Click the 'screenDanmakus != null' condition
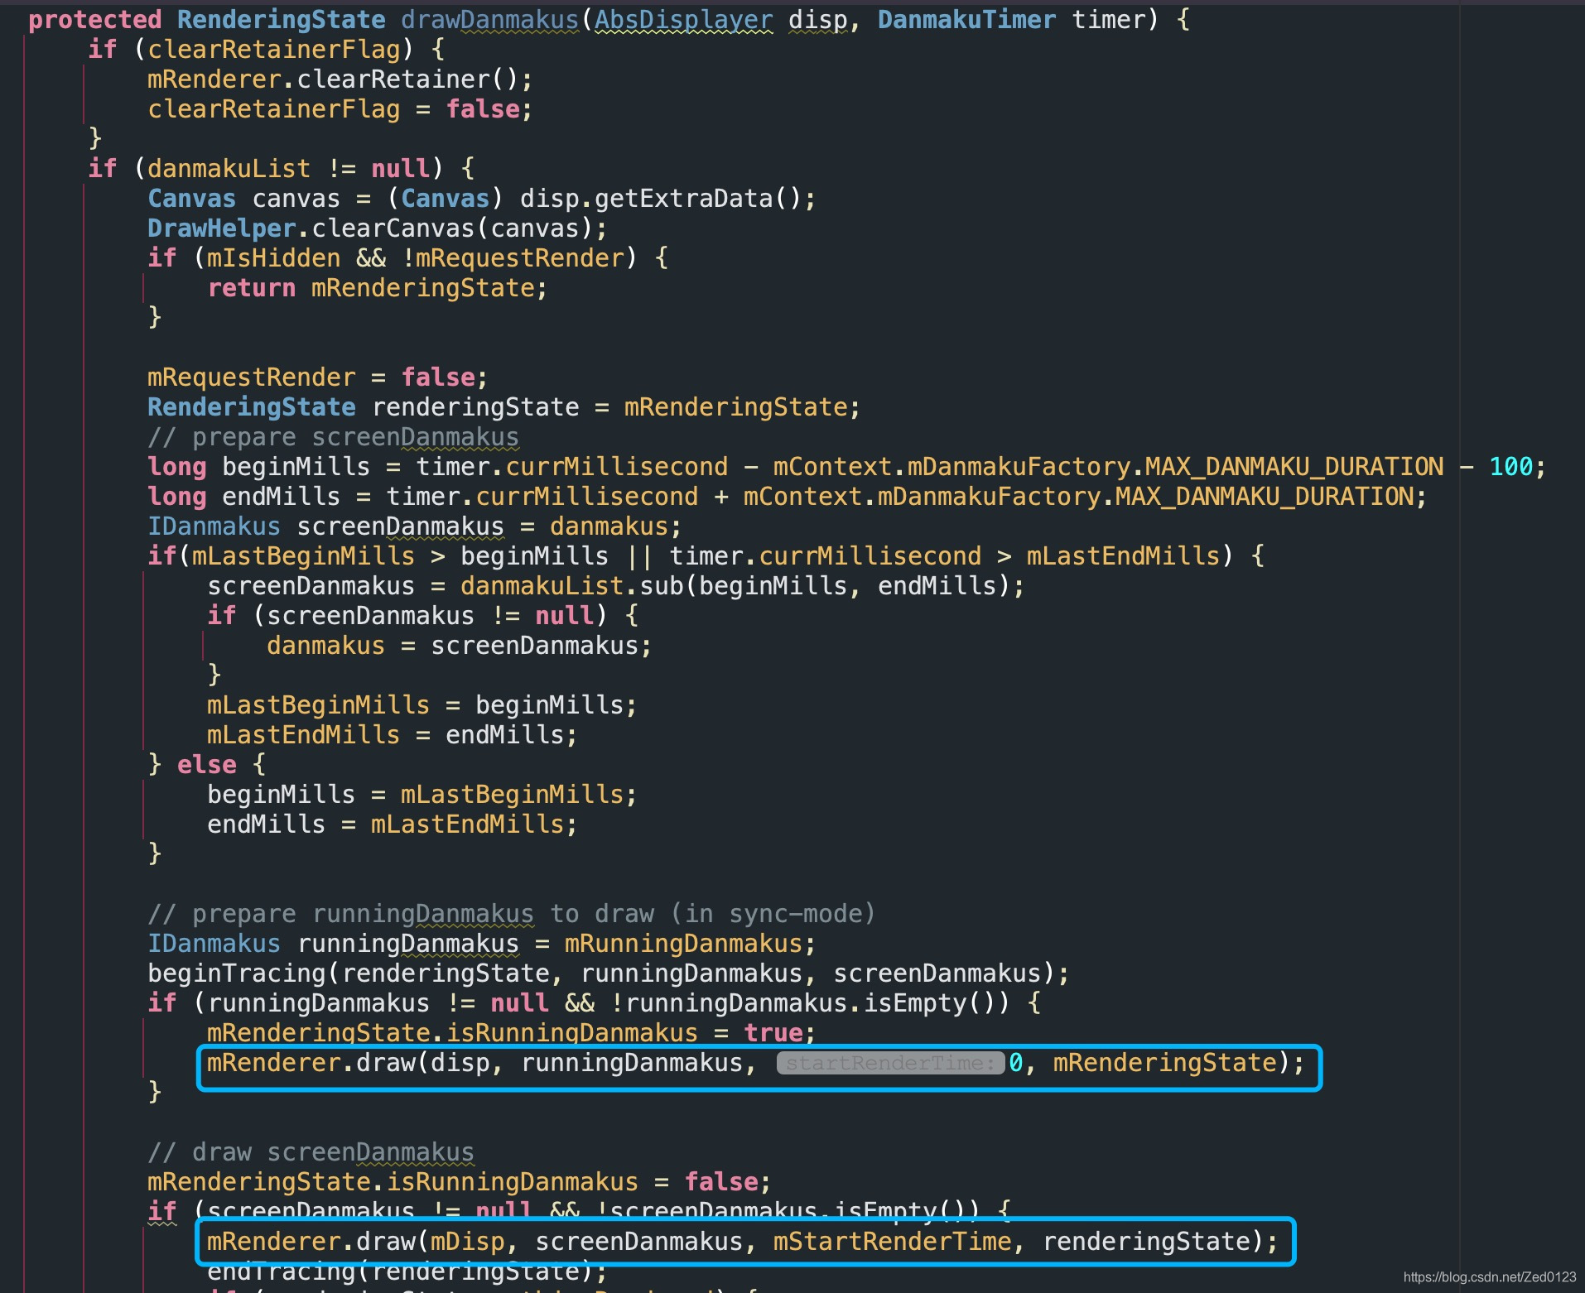The width and height of the screenshot is (1585, 1293). coord(430,616)
